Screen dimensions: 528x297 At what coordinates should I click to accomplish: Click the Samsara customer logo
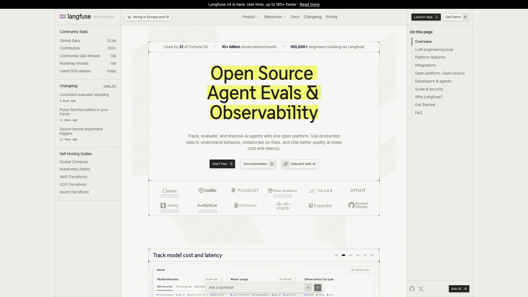[245, 205]
